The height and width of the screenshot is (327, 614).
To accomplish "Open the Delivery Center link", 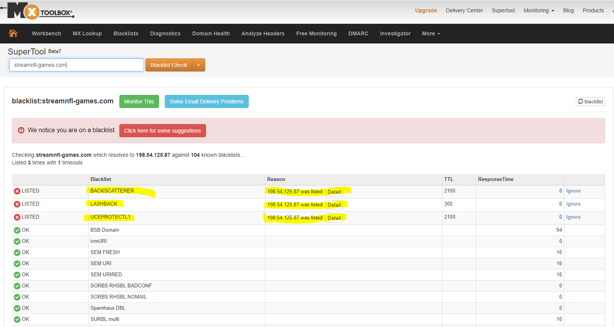I will pyautogui.click(x=464, y=10).
